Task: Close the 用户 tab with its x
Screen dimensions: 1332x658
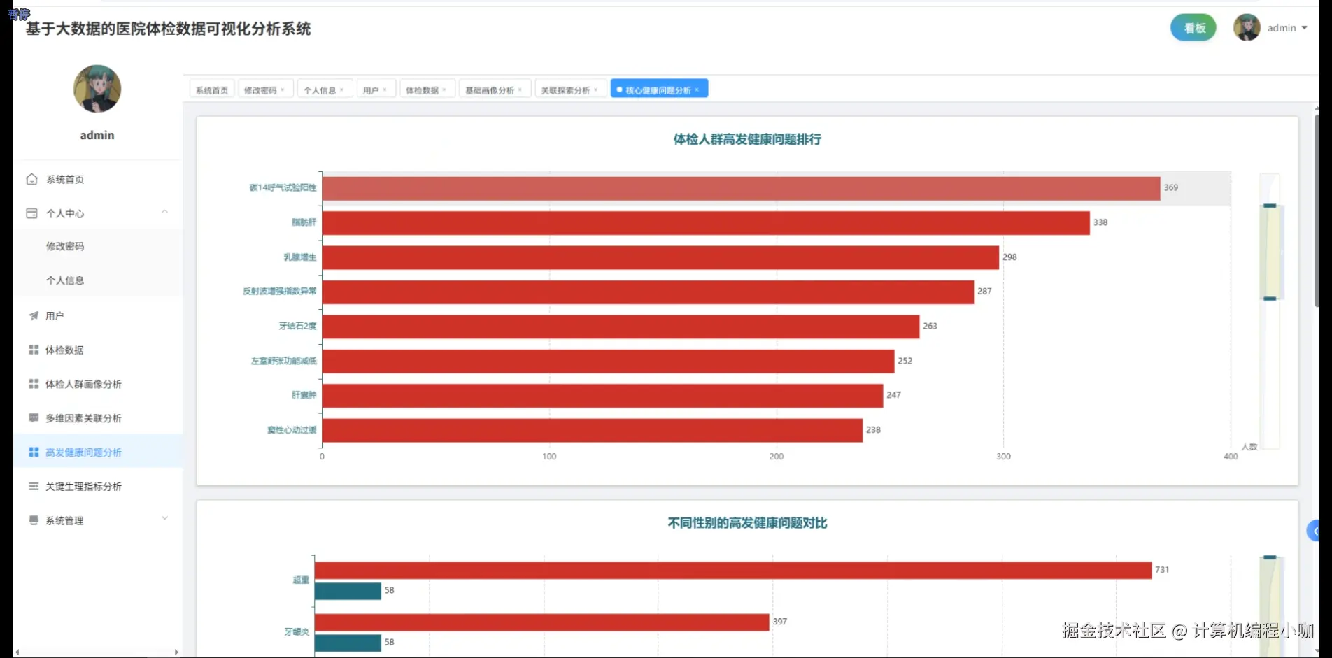Action: point(385,90)
